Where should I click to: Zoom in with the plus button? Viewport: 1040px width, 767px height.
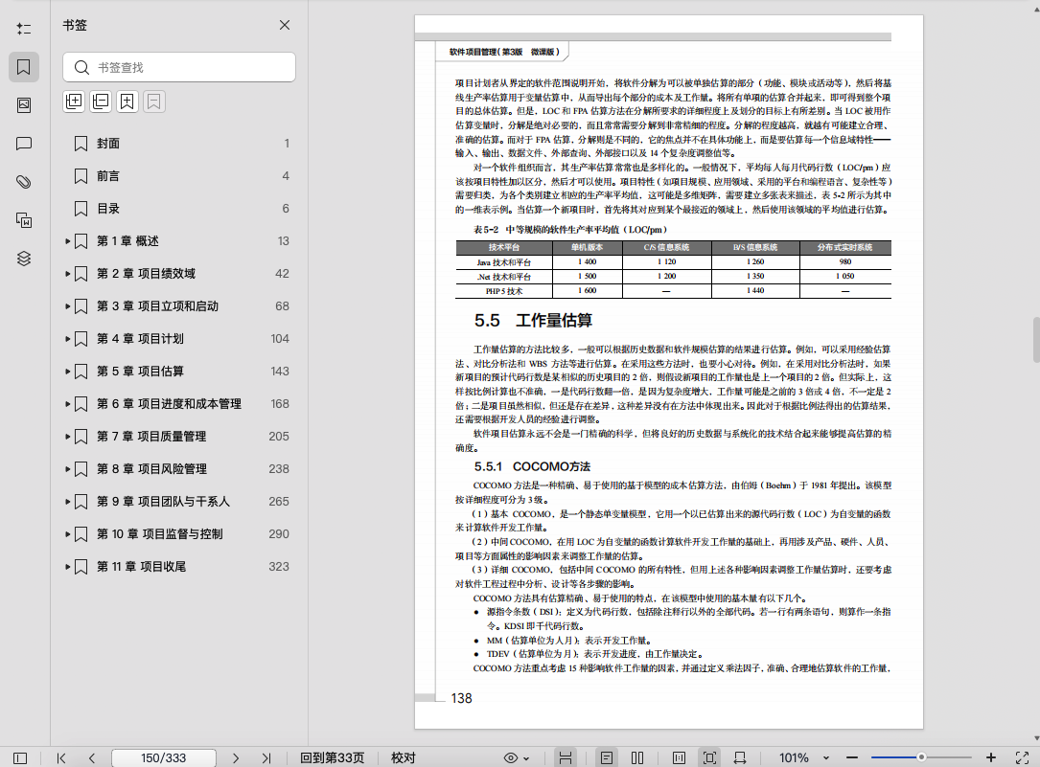(991, 757)
